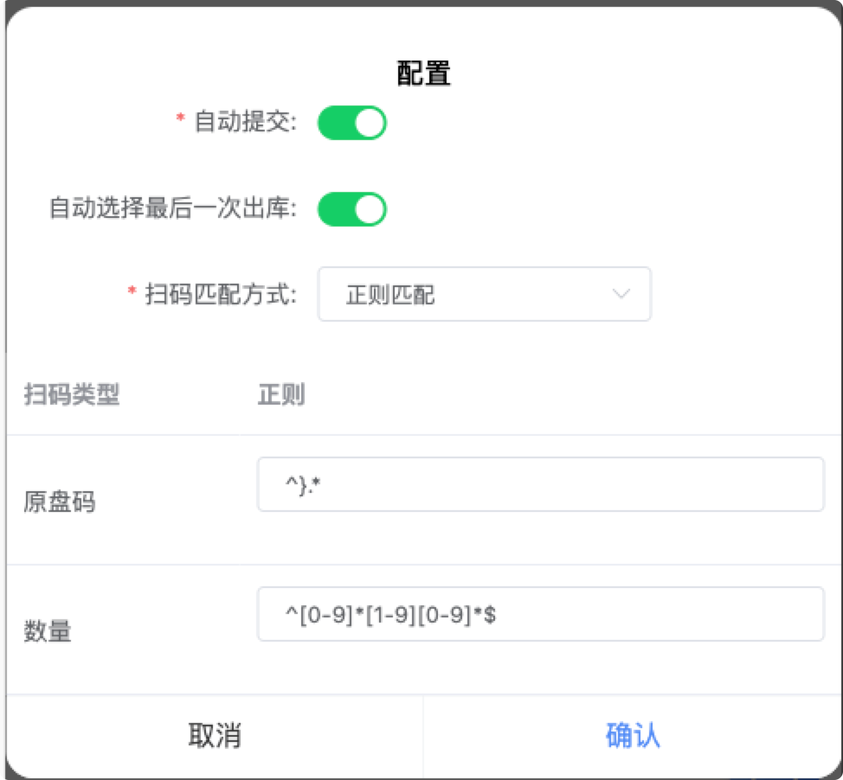The height and width of the screenshot is (780, 843).
Task: Click the 自动选择最后一次出库 label
Action: coord(172,209)
